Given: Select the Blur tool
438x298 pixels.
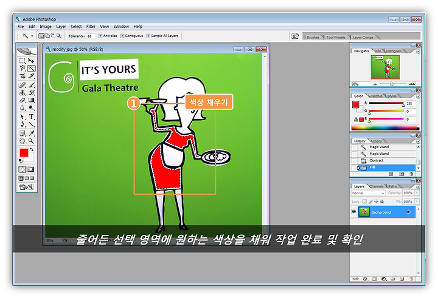Looking at the screenshot, I should [23, 107].
